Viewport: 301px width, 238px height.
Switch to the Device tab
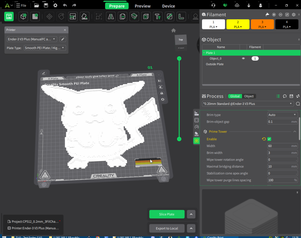pyautogui.click(x=168, y=6)
